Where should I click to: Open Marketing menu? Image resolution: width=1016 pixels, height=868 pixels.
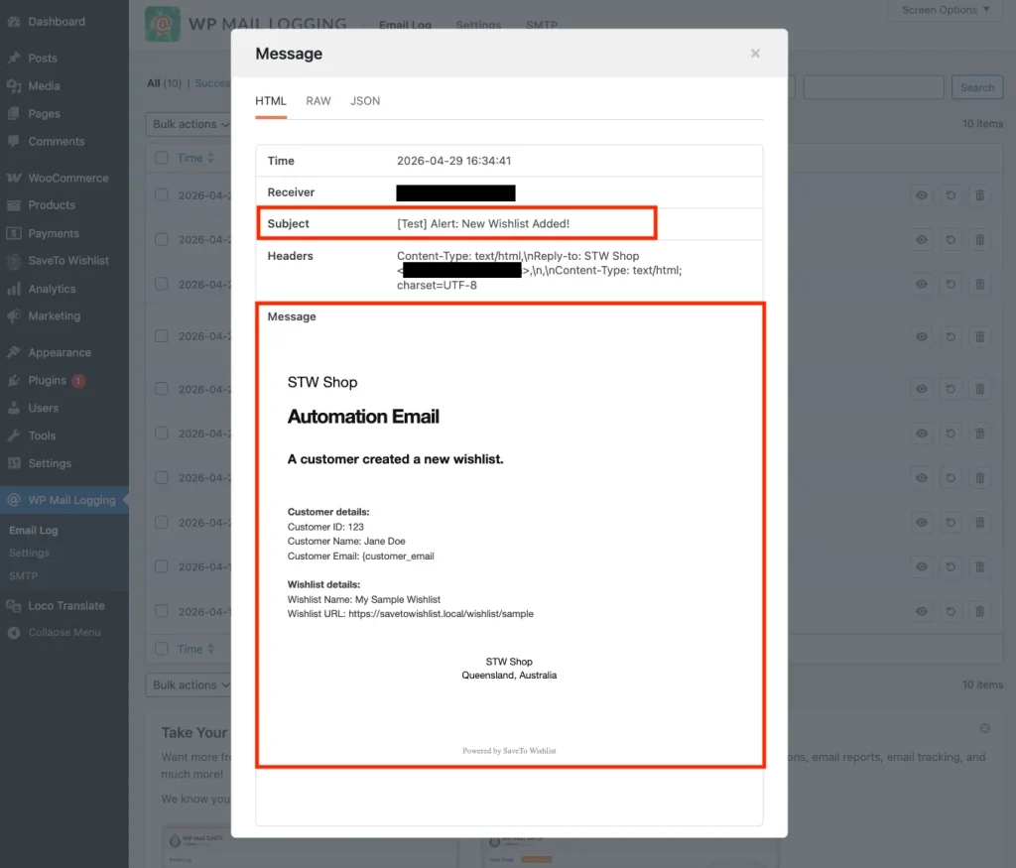click(x=54, y=316)
